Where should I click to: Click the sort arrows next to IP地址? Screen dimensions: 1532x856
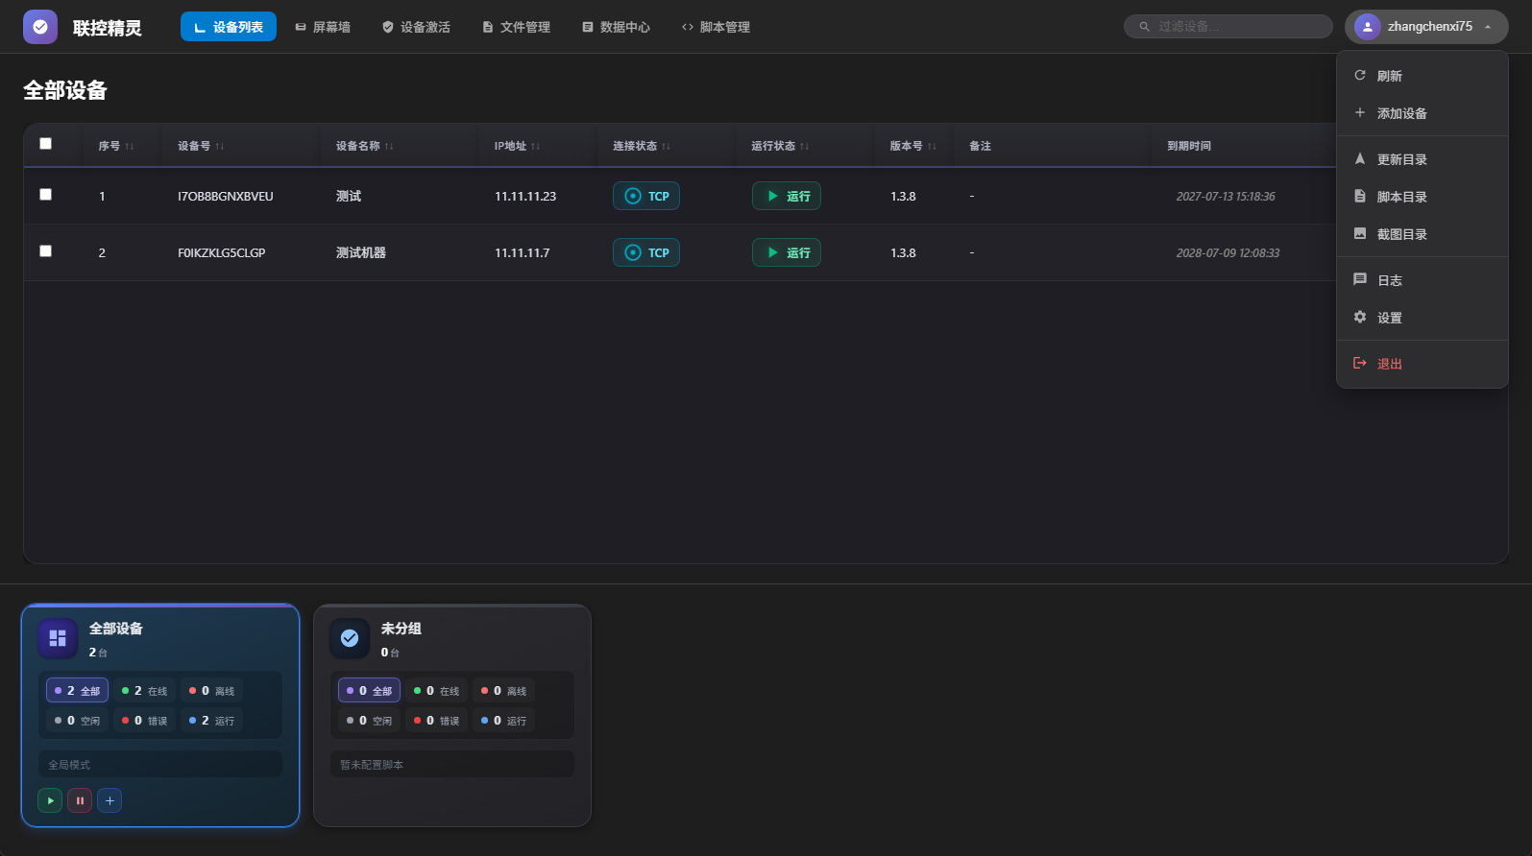pos(536,146)
